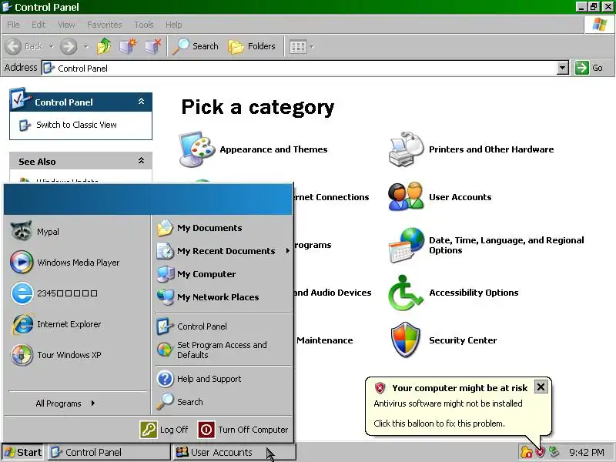Open Tour Windows XP in Start menu
The width and height of the screenshot is (616, 462).
(x=76, y=355)
